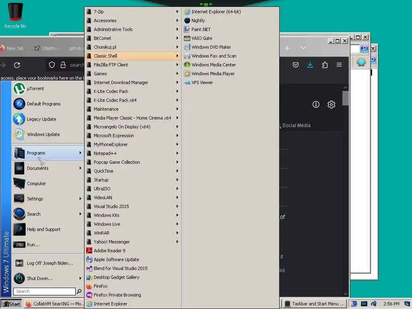The height and width of the screenshot is (309, 412).
Task: Save to Pocket icon in Firefox
Action: [296, 65]
